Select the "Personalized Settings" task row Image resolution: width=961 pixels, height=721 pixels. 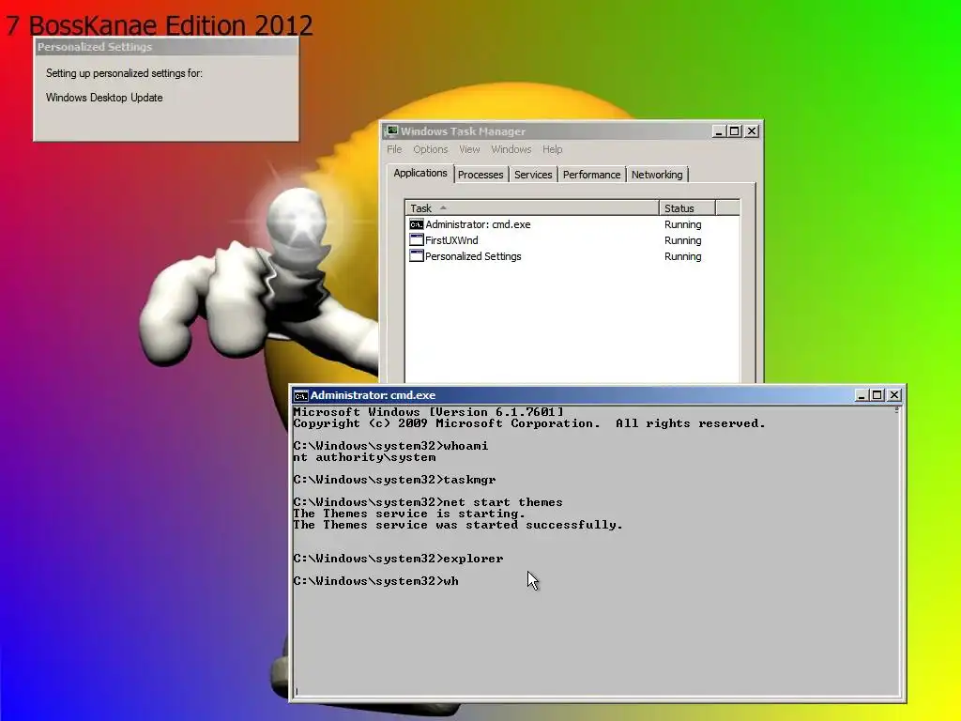572,256
